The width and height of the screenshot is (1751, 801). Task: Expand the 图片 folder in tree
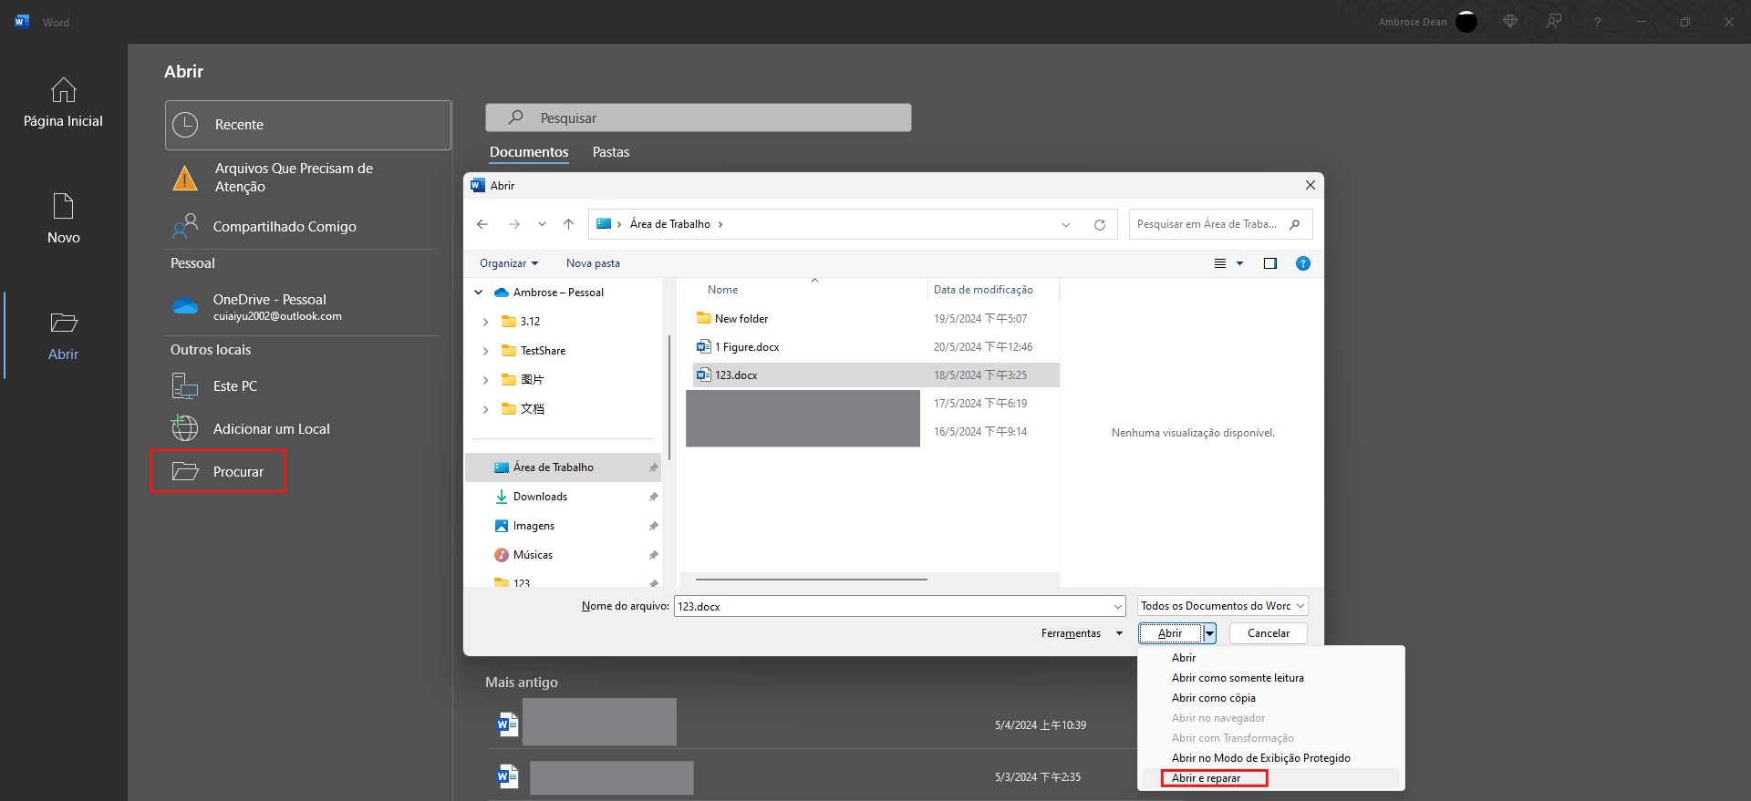click(485, 380)
